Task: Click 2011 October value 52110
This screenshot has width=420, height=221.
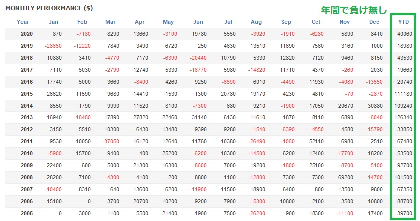Action: (x=316, y=141)
